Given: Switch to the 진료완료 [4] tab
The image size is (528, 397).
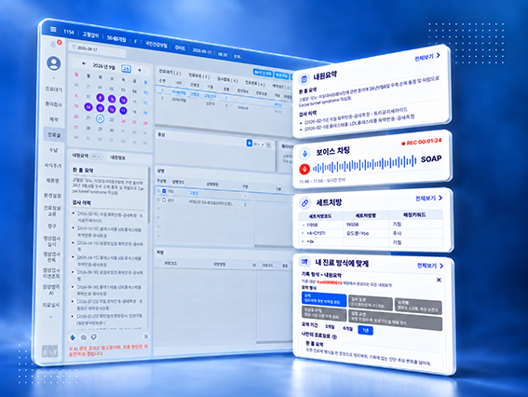Looking at the screenshot, I should [x=254, y=83].
